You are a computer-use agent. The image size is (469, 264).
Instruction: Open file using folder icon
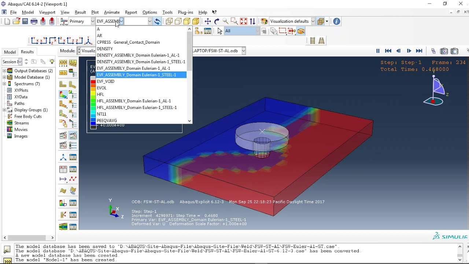16,22
